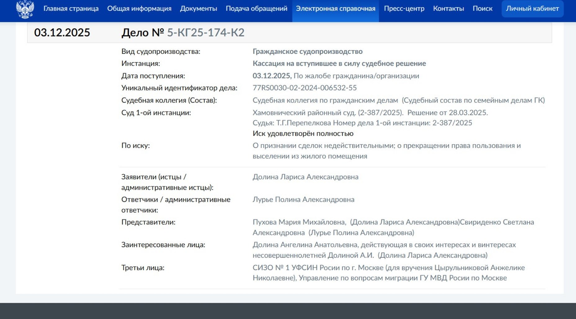This screenshot has width=576, height=319.
Task: Click Кассация на вступившее в силу судебное решение
Action: click(339, 63)
